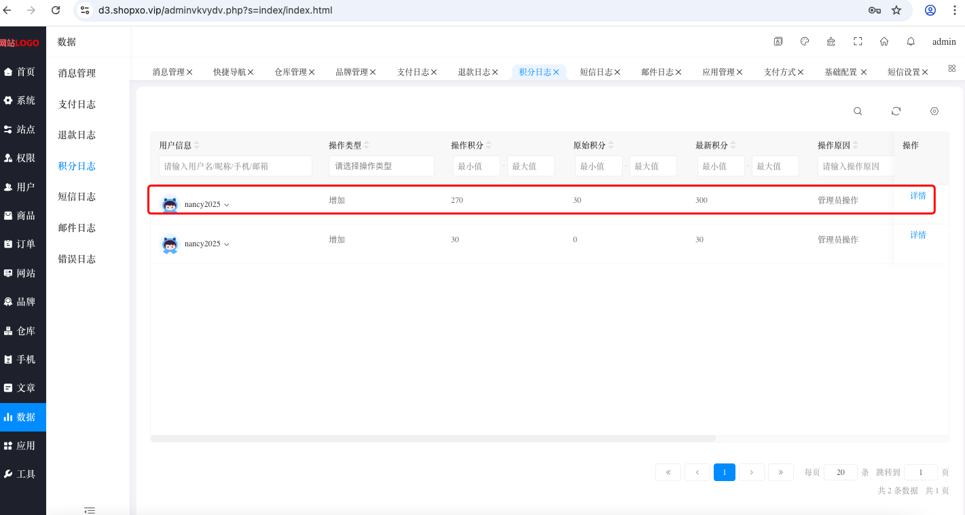Viewport: 965px width, 515px height.
Task: Sort by 用户信息 column
Action: pos(197,145)
